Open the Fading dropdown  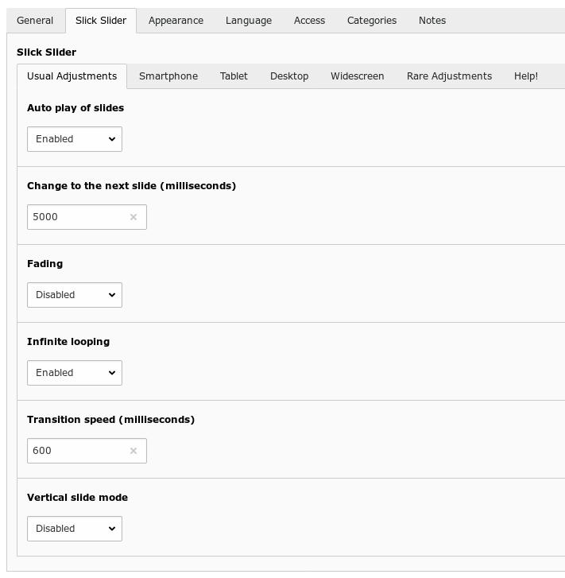tap(75, 295)
